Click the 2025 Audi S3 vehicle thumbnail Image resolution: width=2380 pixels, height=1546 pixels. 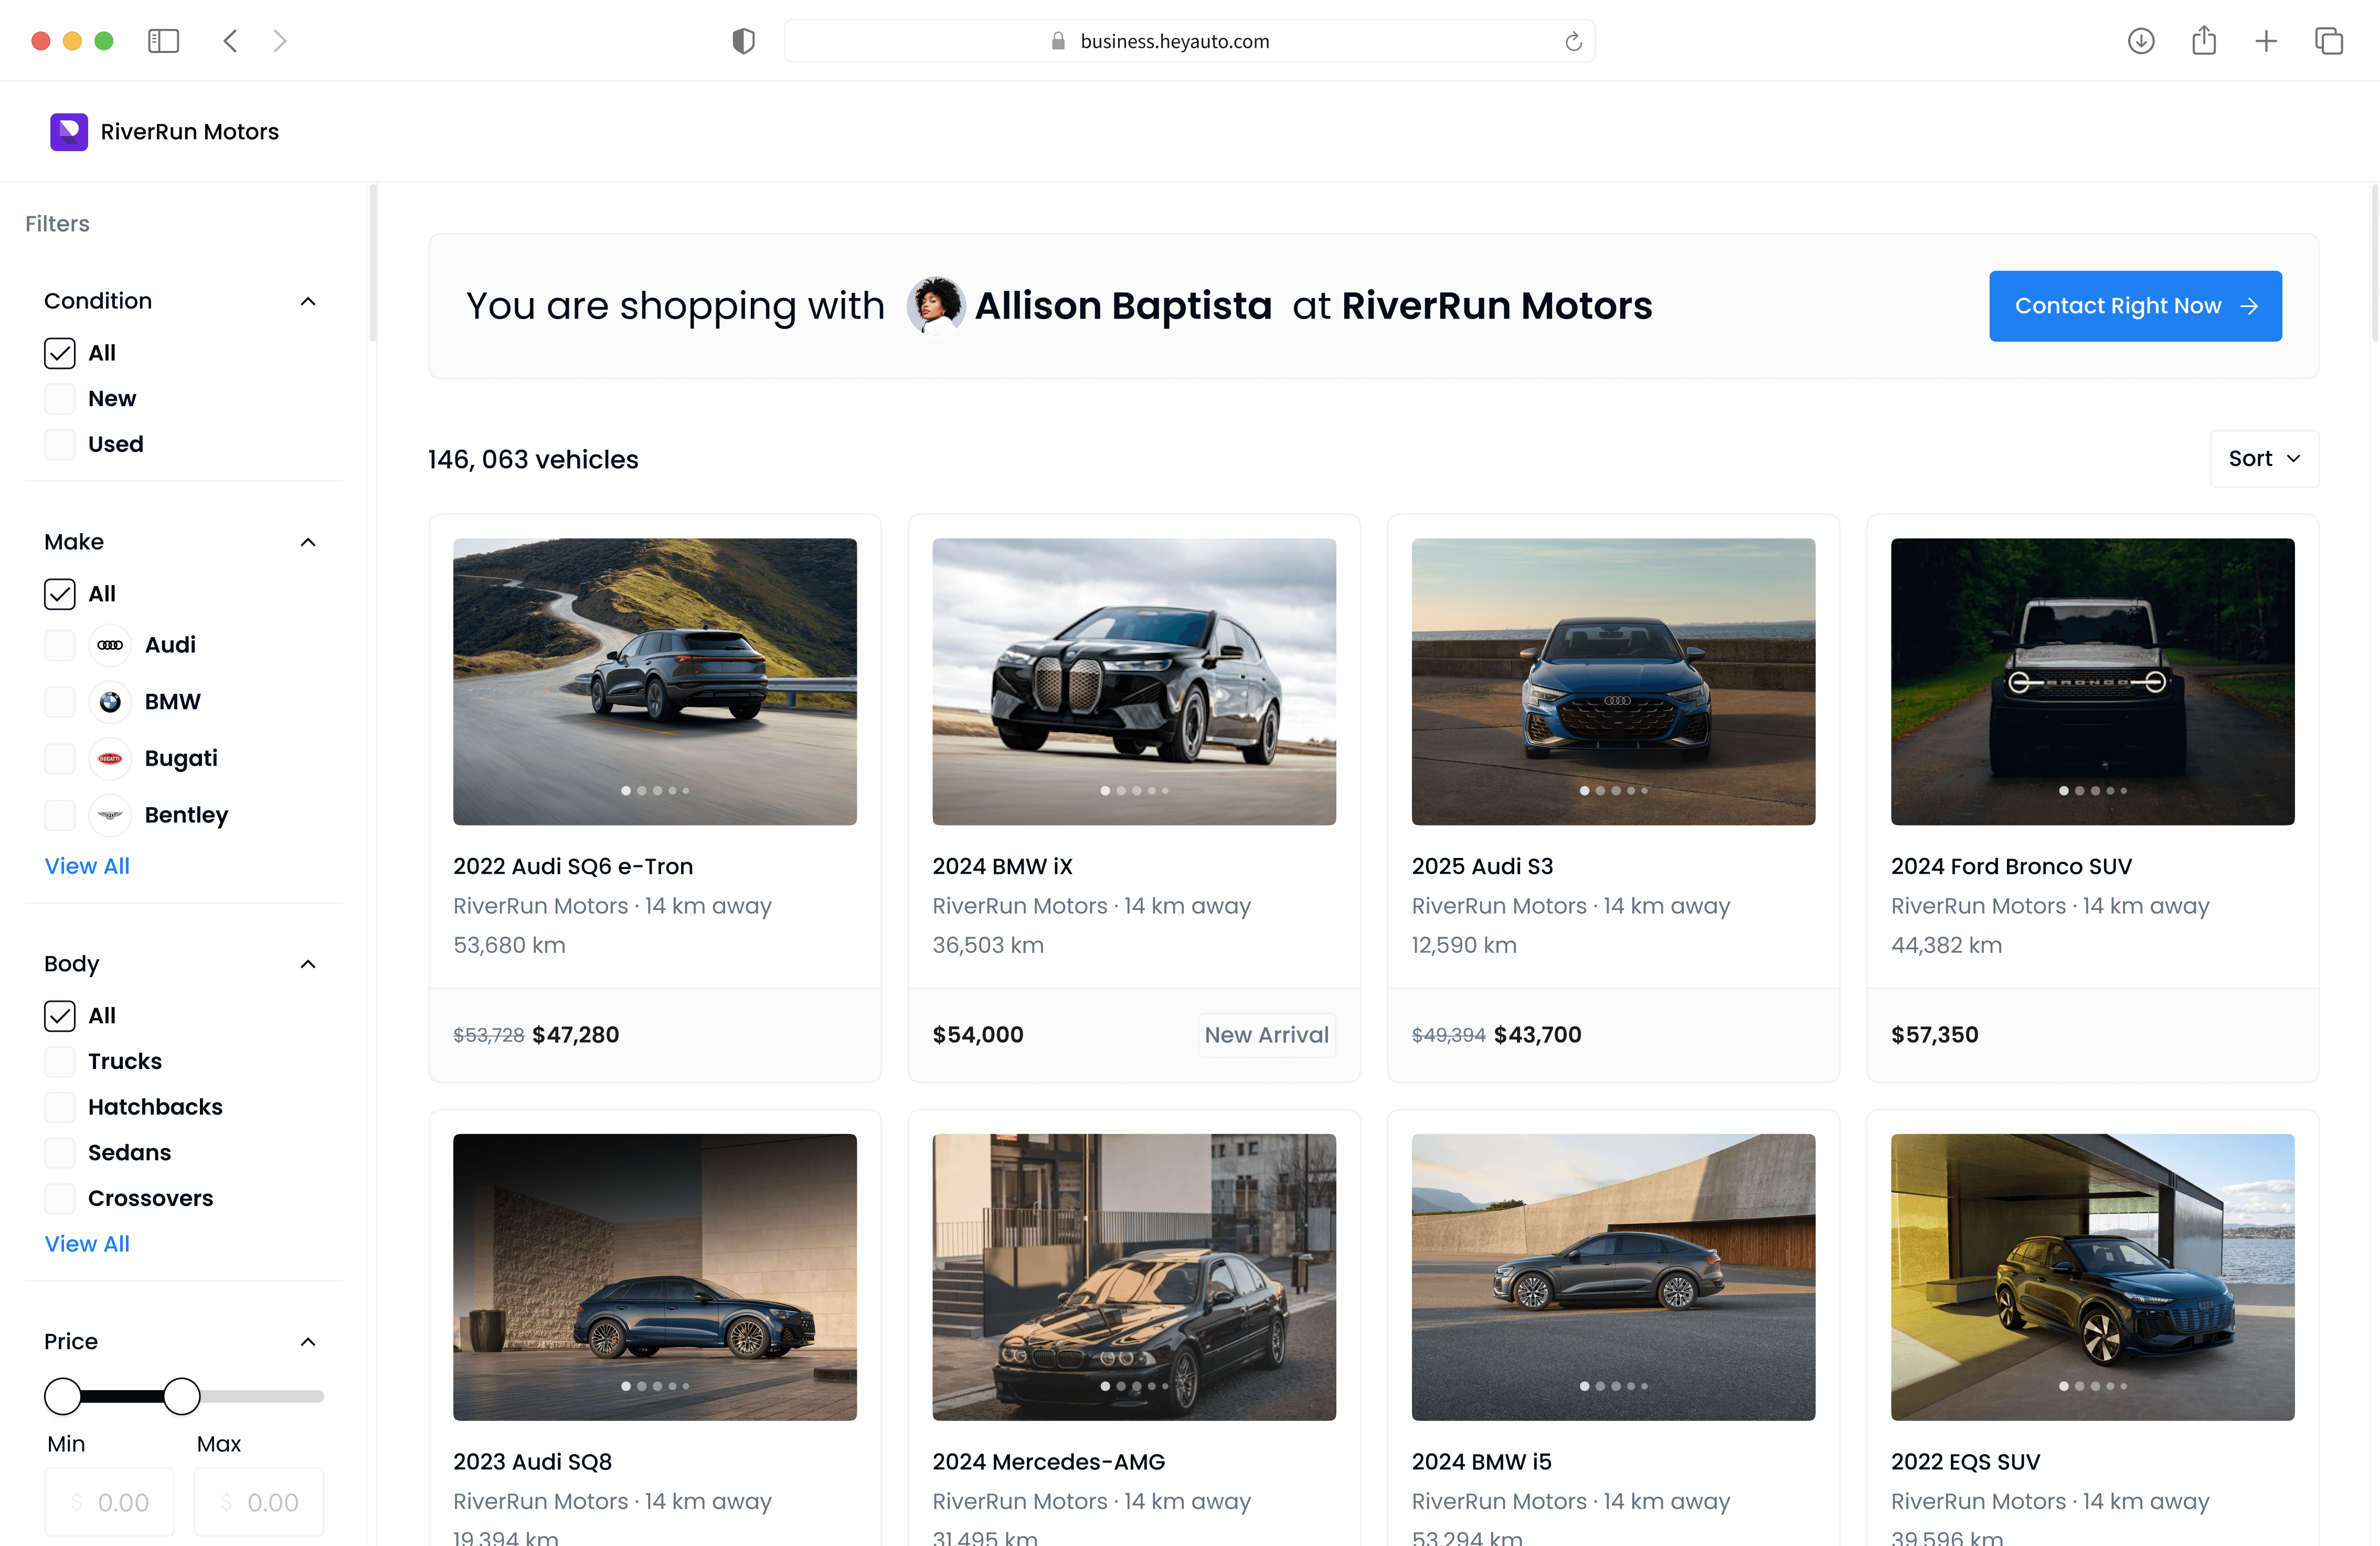pyautogui.click(x=1613, y=680)
